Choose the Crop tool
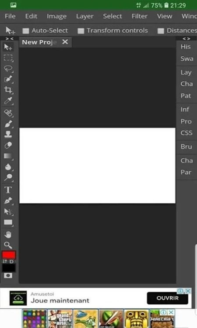 pyautogui.click(x=8, y=90)
